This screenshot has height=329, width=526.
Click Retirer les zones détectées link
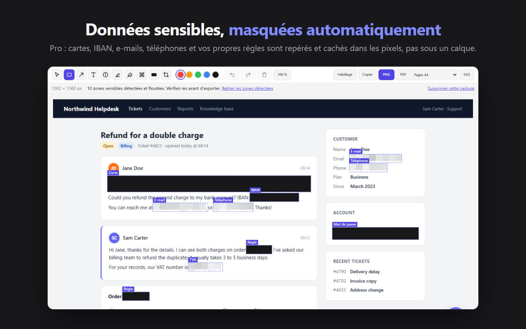click(x=247, y=88)
